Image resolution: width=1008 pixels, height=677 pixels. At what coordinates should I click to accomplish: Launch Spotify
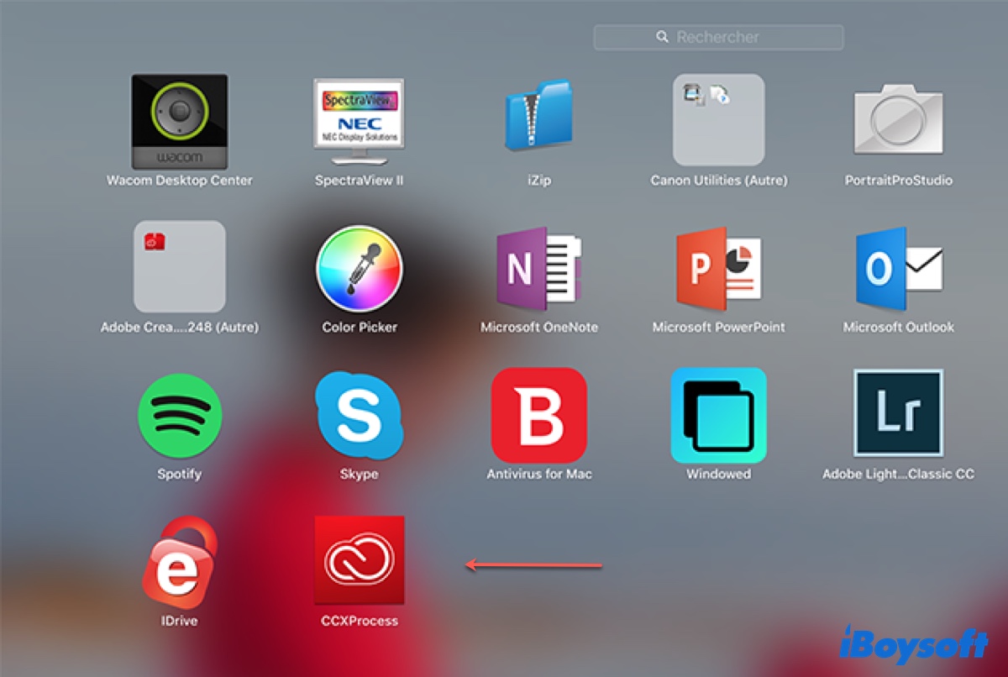point(179,416)
